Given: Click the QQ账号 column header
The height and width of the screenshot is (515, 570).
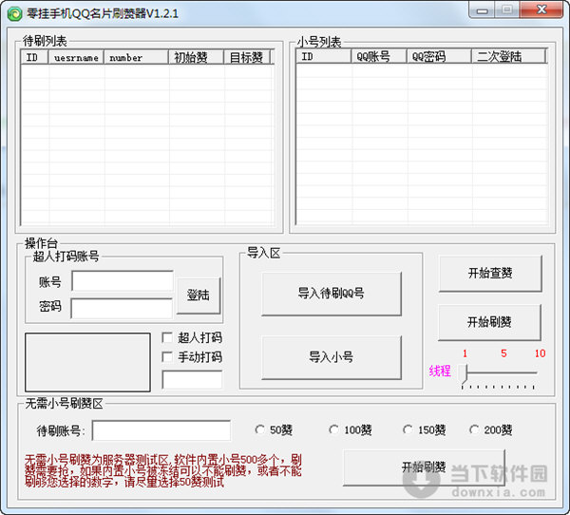Looking at the screenshot, I should (x=379, y=56).
